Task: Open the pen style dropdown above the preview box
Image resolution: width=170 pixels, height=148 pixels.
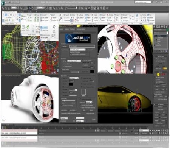Action: (x=73, y=90)
